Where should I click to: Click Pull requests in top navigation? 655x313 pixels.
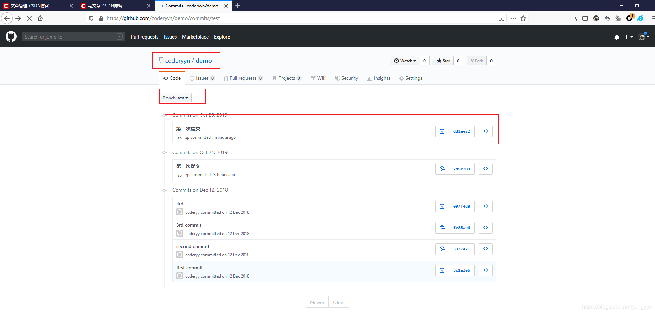[x=145, y=37]
